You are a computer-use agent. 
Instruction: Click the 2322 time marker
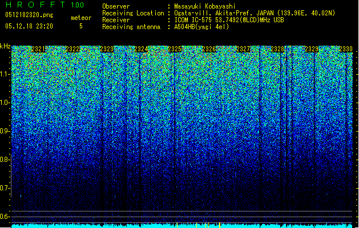72,49
